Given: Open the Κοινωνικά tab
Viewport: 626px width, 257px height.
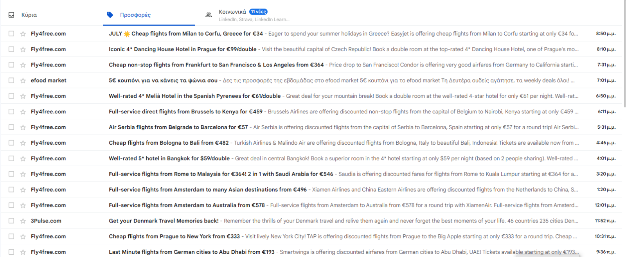Looking at the screenshot, I should coord(232,12).
